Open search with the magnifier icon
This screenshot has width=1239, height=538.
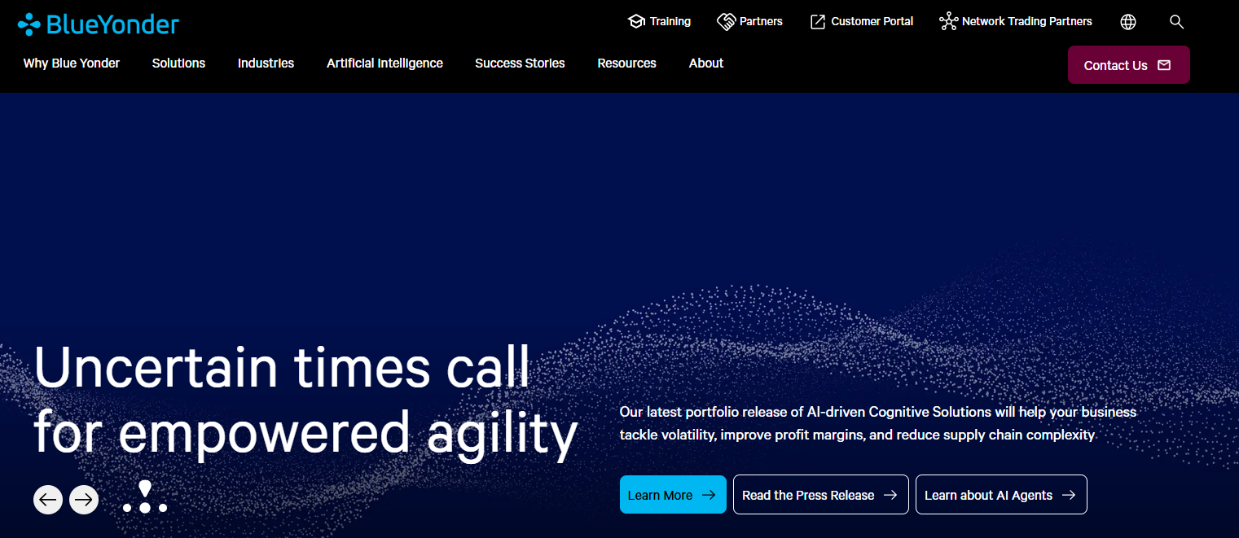click(x=1176, y=22)
